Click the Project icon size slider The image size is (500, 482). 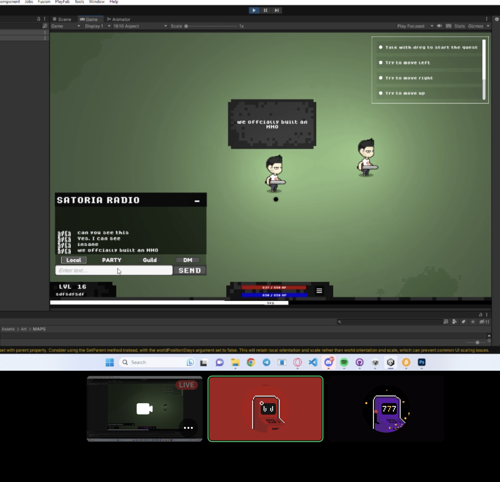pos(477,342)
